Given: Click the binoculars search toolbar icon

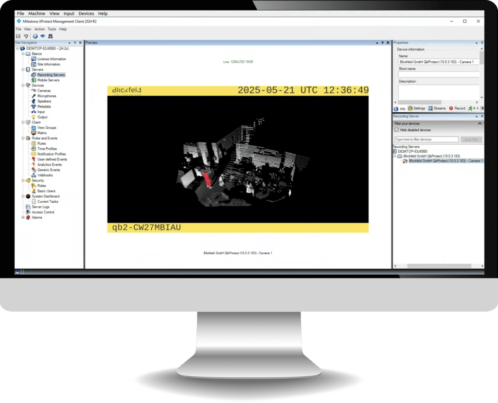Looking at the screenshot, I should click(x=50, y=36).
